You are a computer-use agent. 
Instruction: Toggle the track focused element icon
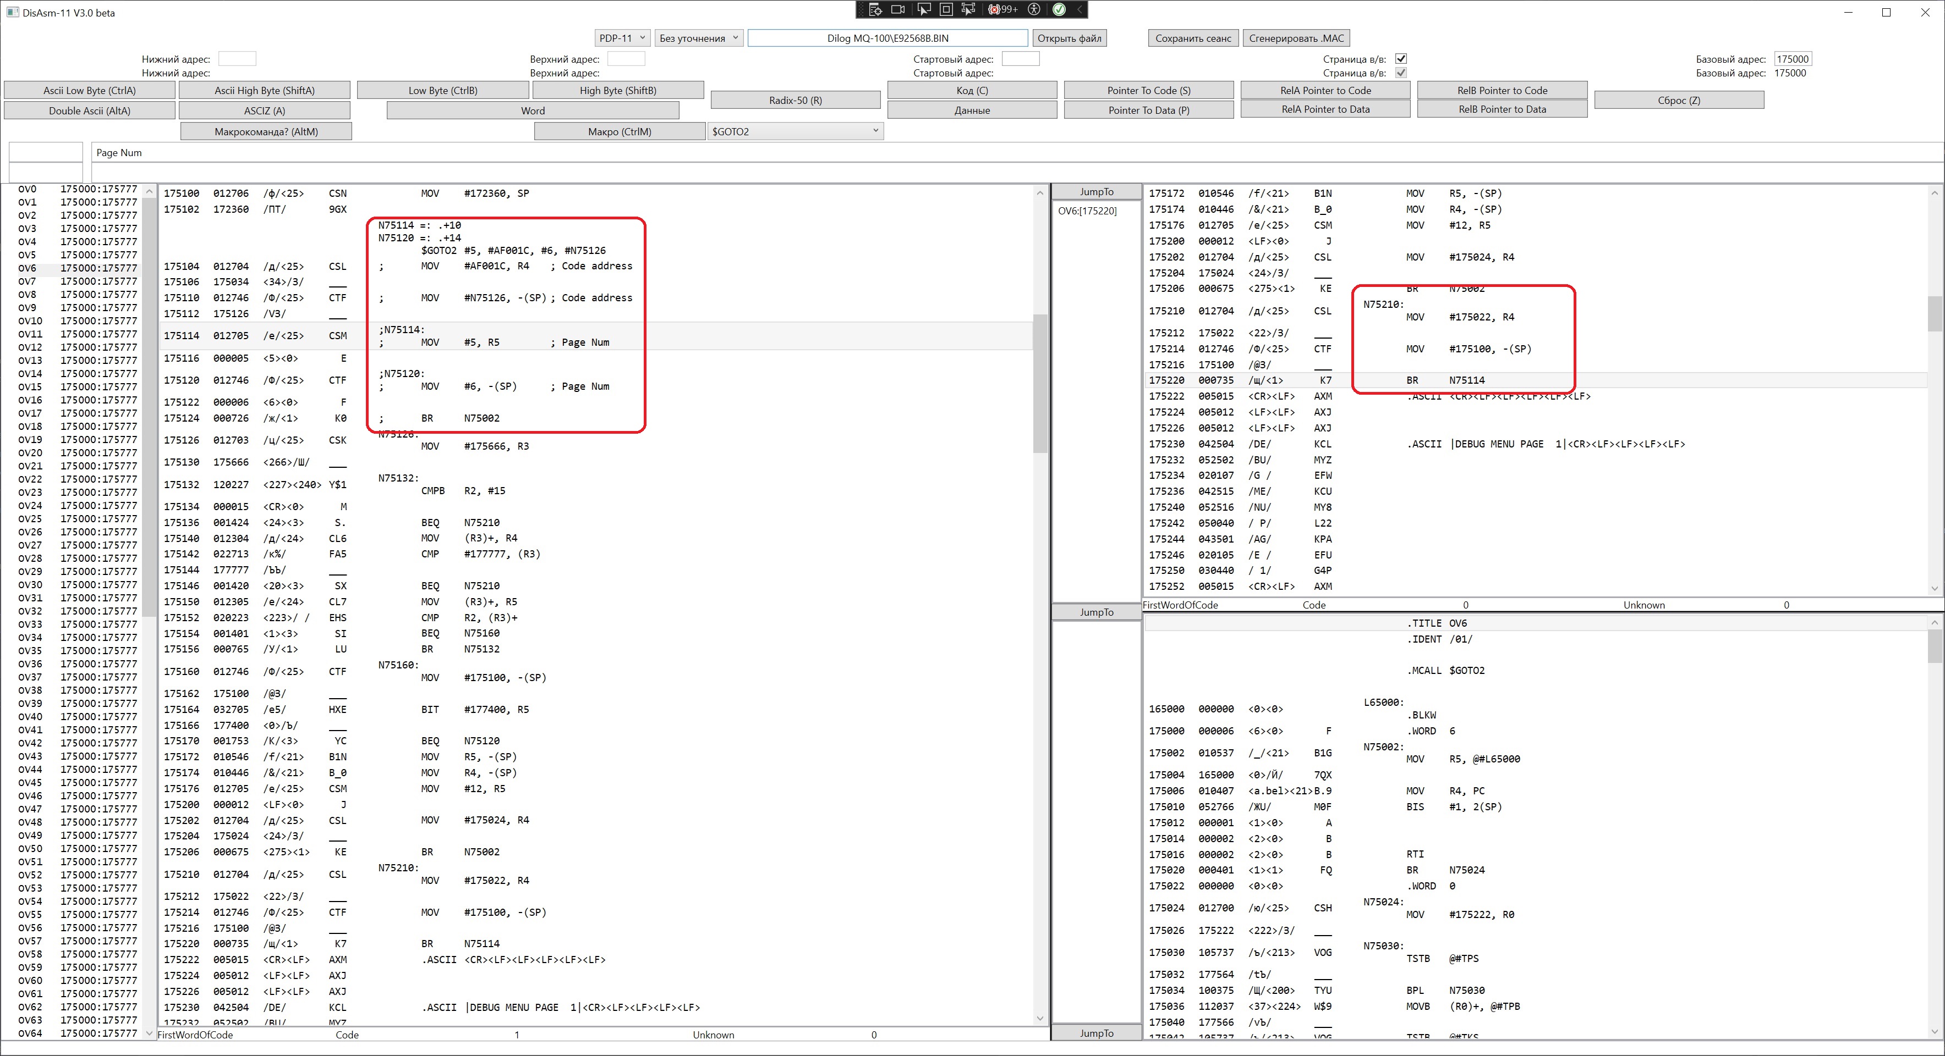click(968, 9)
